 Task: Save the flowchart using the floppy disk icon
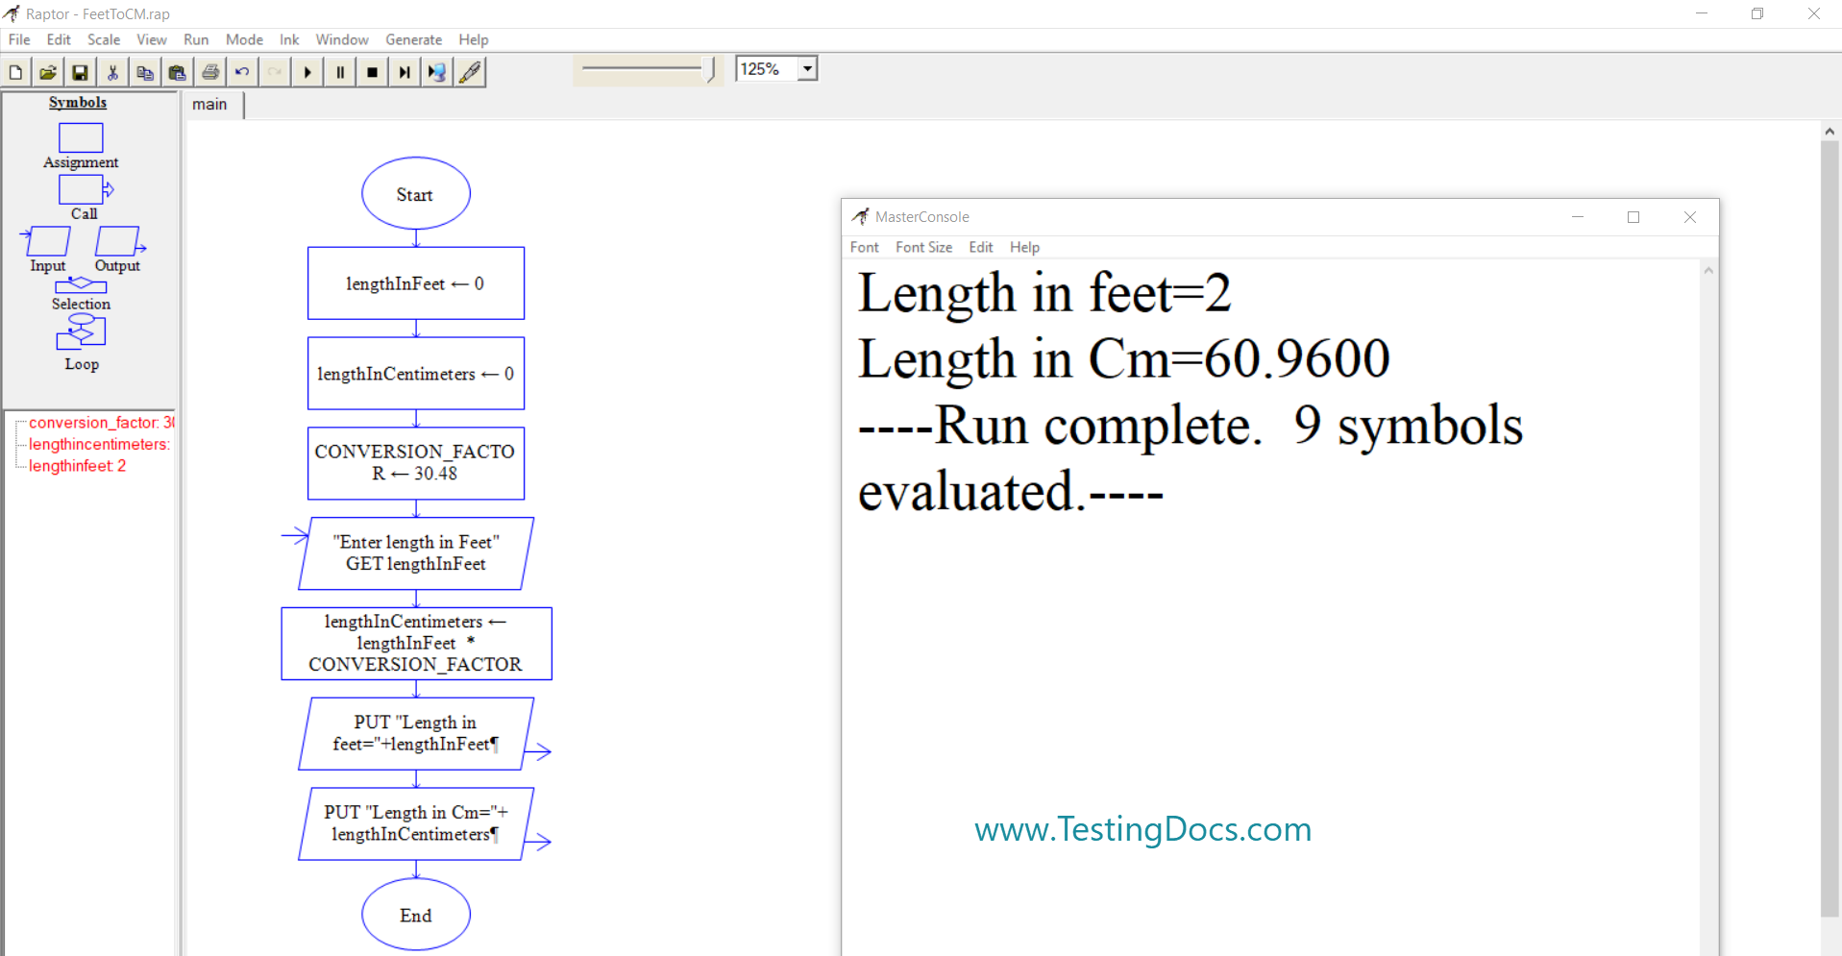coord(81,72)
